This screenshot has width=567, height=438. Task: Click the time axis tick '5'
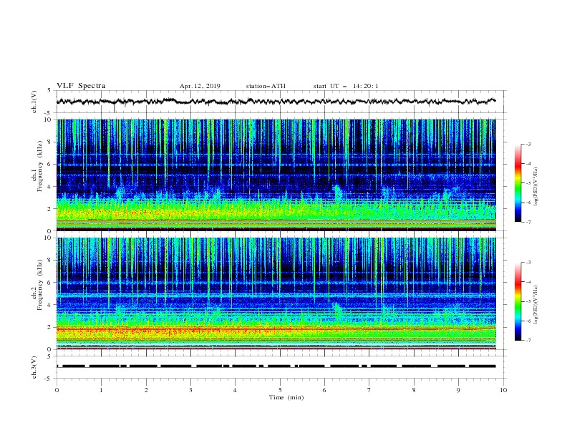tap(280, 390)
